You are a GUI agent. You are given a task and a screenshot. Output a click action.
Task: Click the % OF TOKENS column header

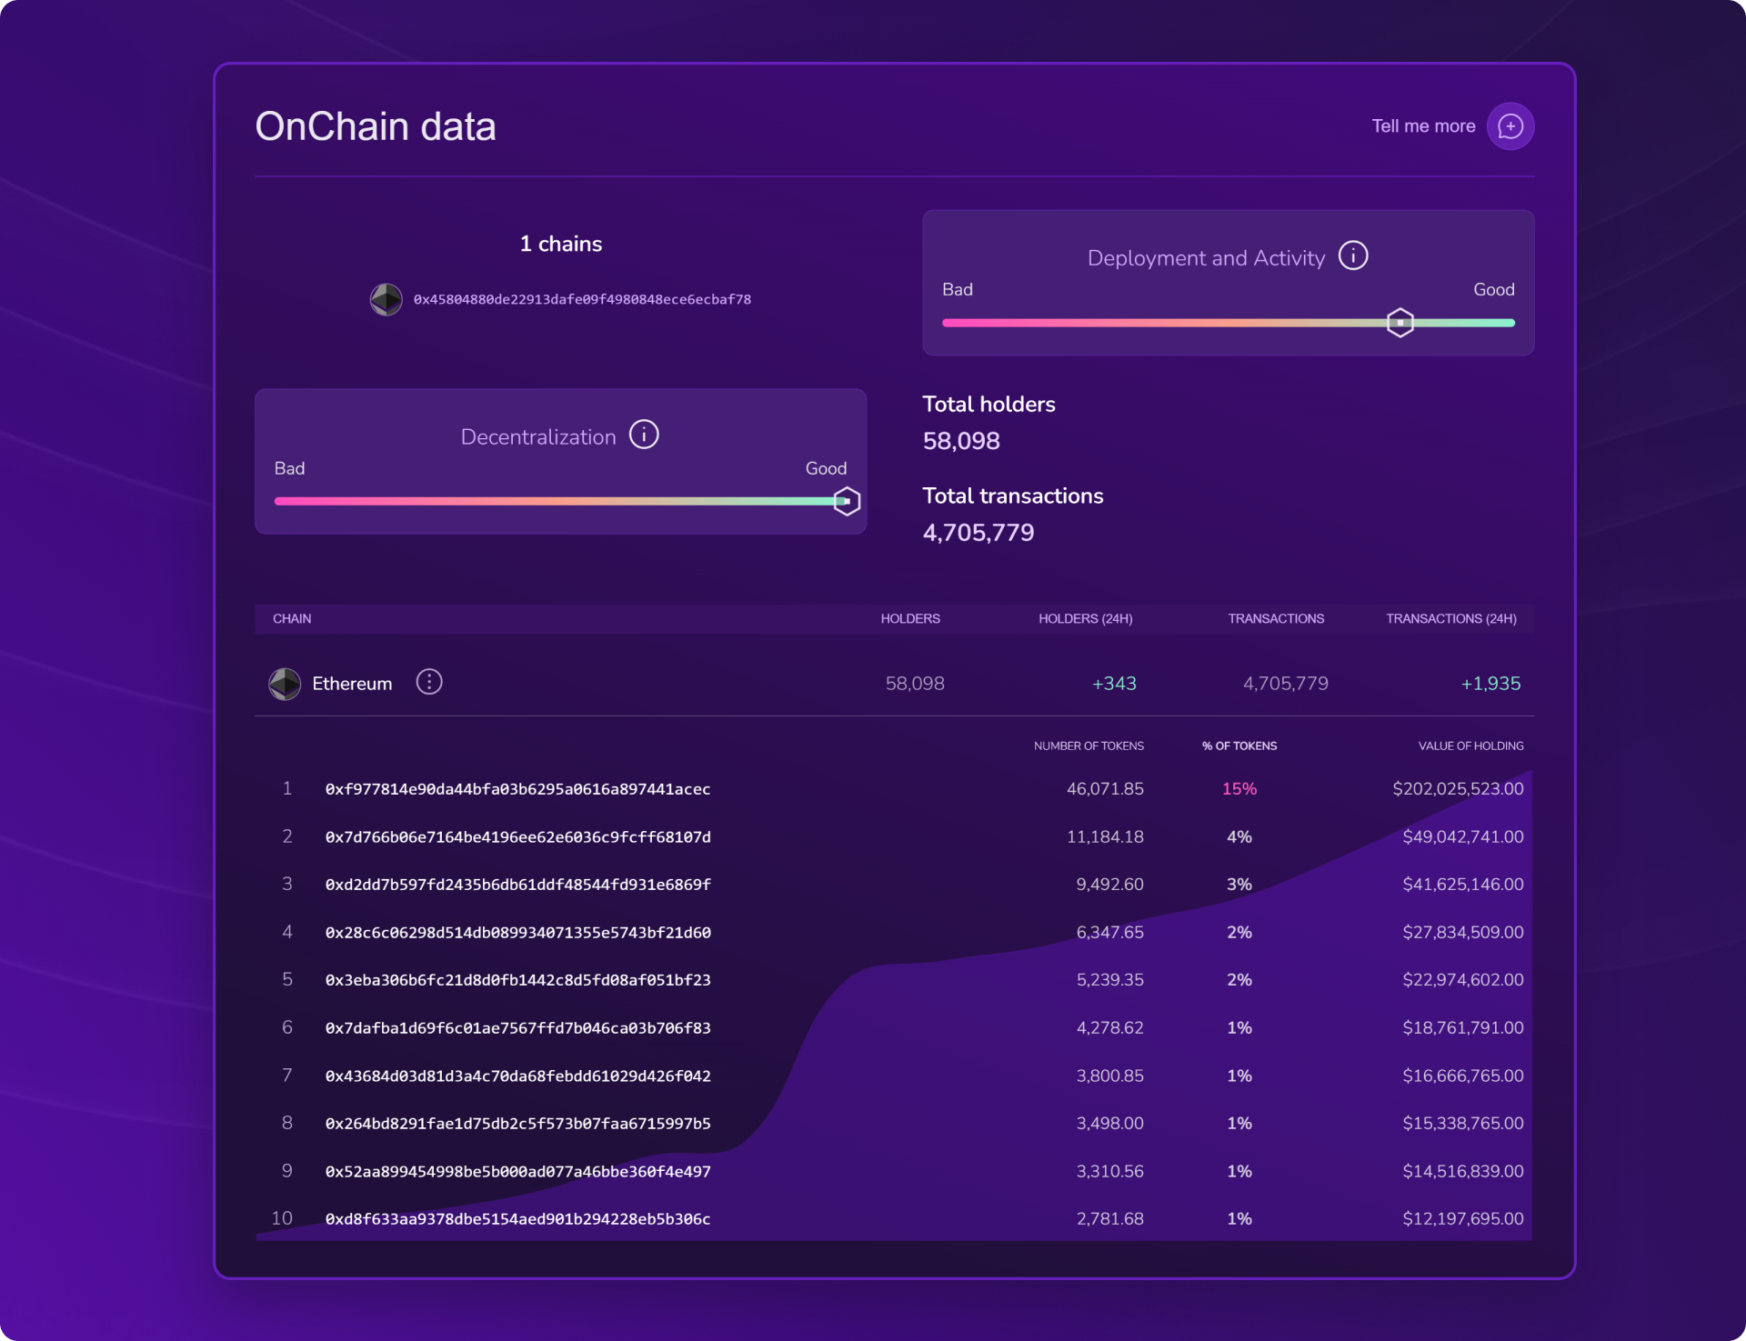coord(1239,746)
